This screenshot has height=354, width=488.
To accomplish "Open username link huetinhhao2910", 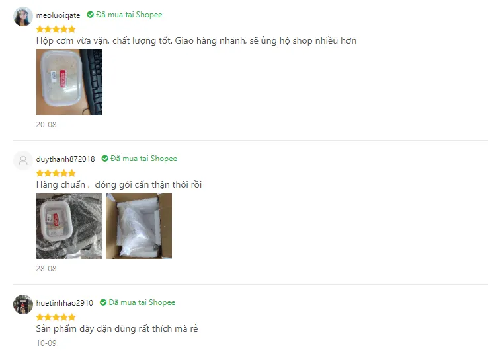I will 64,302.
